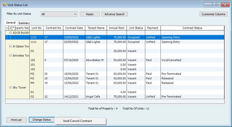Collapse the Emirates Tower group

[10, 56]
